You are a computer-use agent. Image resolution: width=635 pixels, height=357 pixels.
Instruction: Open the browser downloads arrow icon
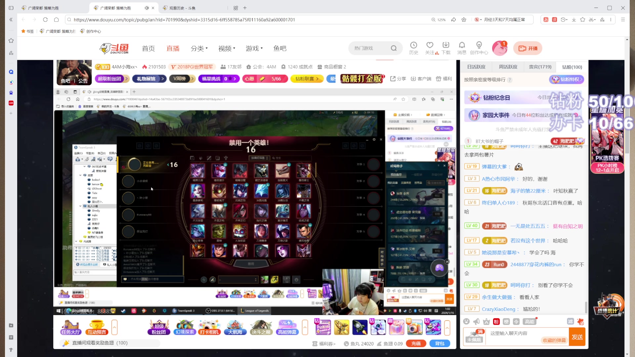pos(574,20)
